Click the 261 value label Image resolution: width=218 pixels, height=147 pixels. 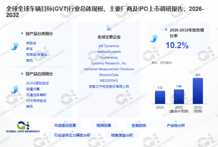click(198, 75)
